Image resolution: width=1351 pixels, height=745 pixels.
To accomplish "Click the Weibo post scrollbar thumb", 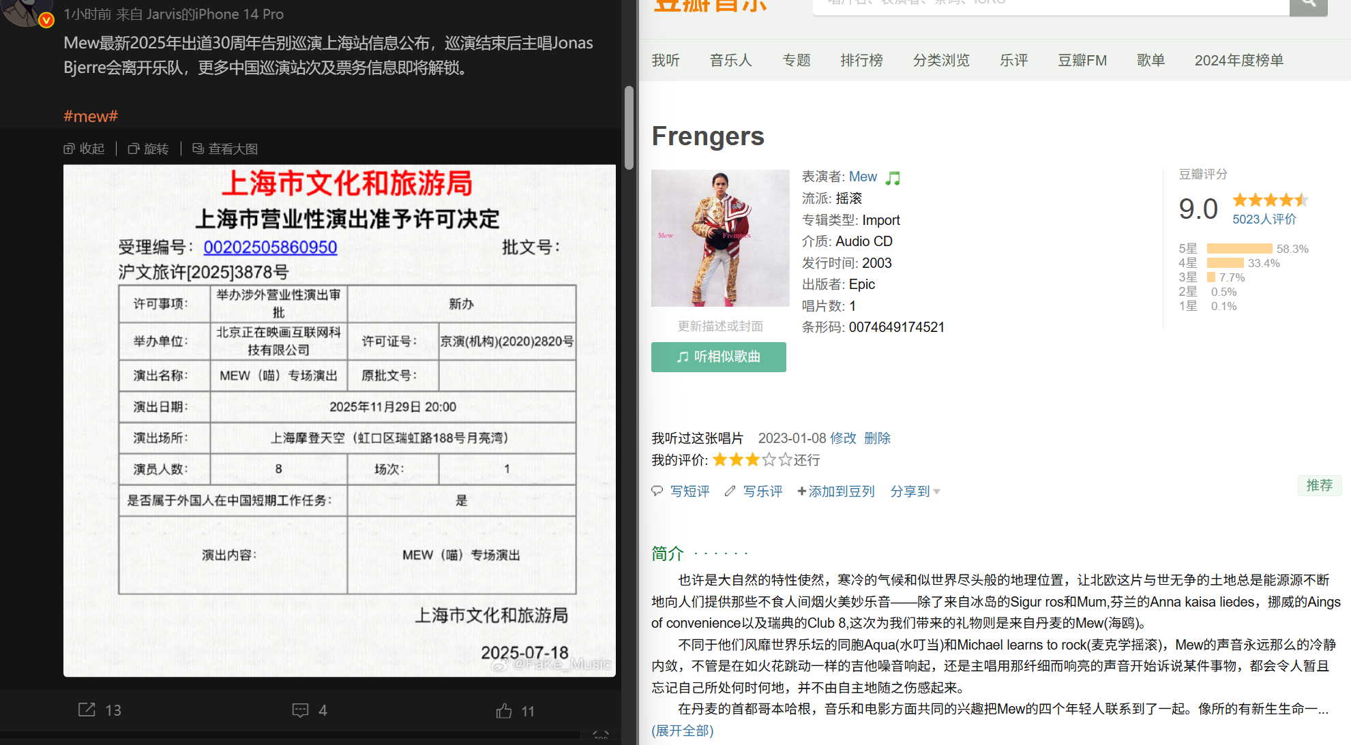I will tap(629, 127).
